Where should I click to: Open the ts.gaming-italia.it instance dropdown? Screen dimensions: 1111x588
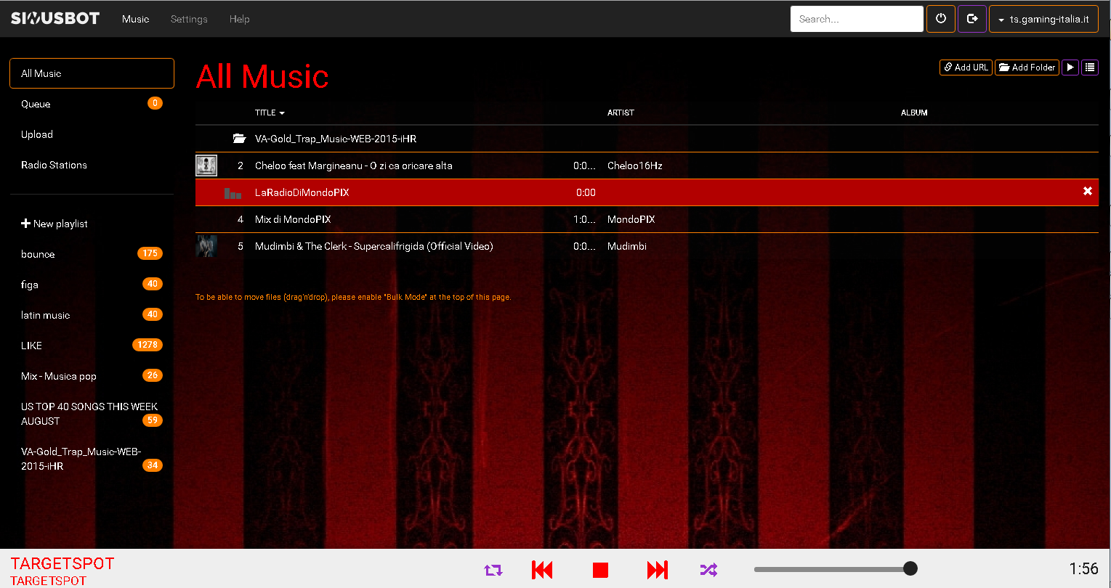[1042, 20]
